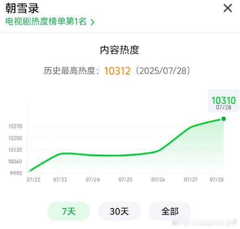Select the 07/24 axis date label
Image resolution: width=240 pixels, height=229 pixels.
93,180
